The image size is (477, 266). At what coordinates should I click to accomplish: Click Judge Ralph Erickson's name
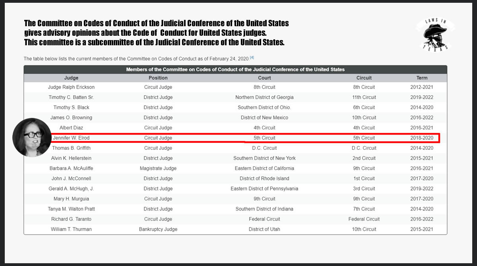pos(72,87)
